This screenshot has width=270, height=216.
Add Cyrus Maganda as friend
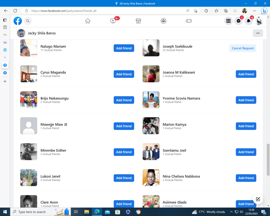tap(124, 74)
